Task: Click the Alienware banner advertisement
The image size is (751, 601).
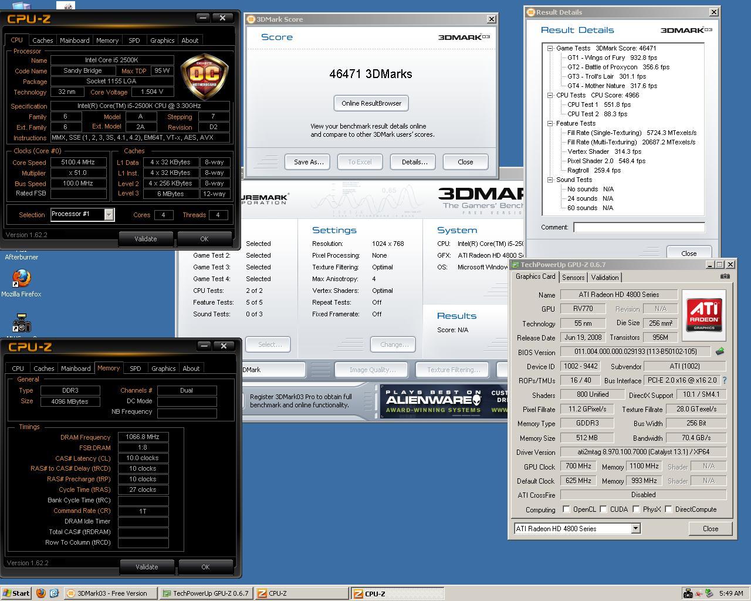Action: click(x=444, y=401)
